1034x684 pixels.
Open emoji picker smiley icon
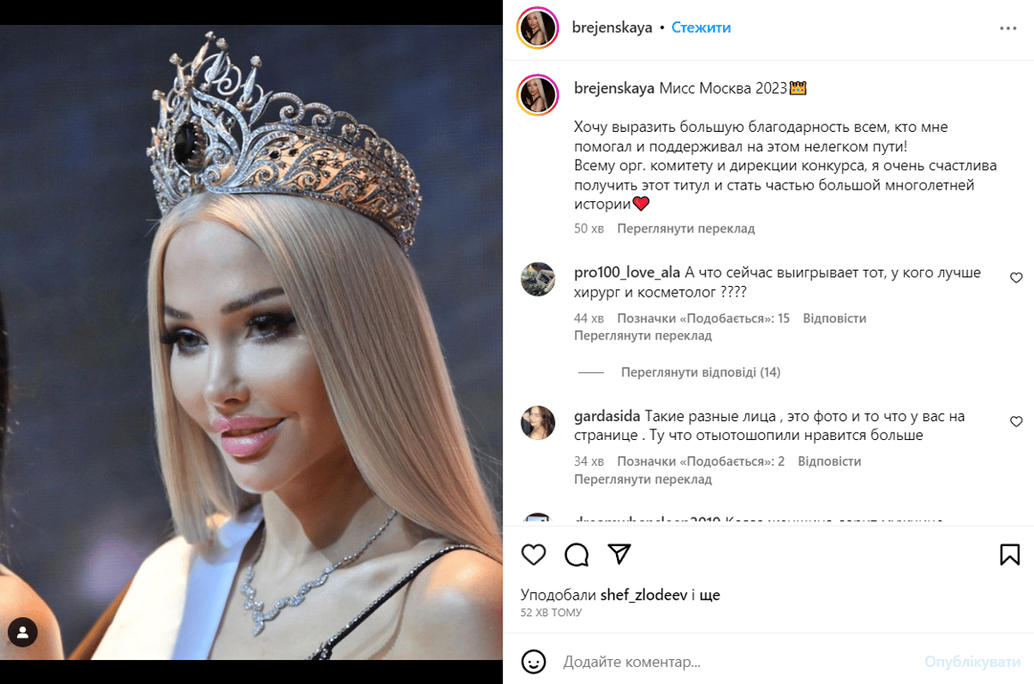(533, 662)
